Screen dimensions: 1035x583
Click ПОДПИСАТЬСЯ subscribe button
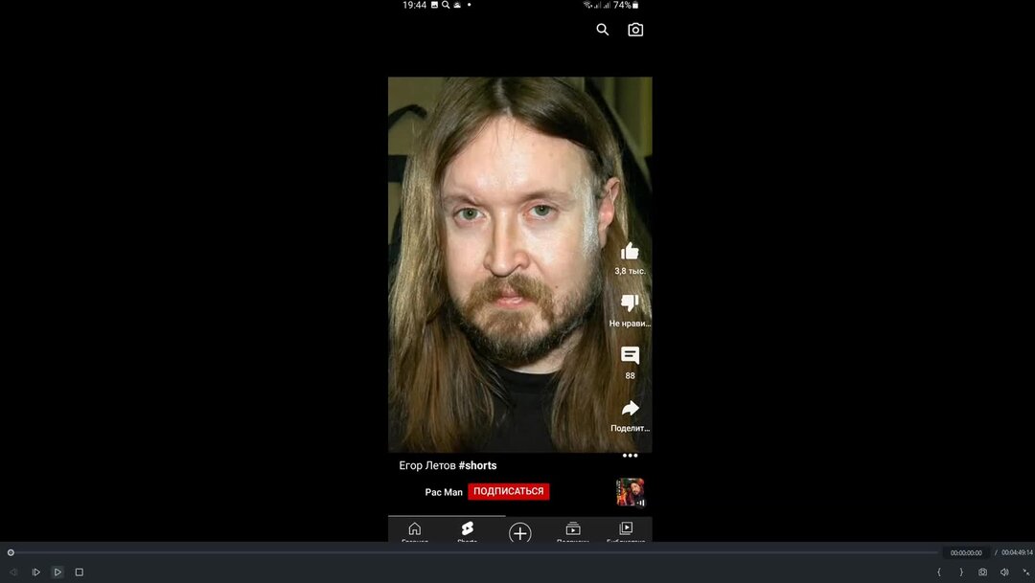(508, 491)
